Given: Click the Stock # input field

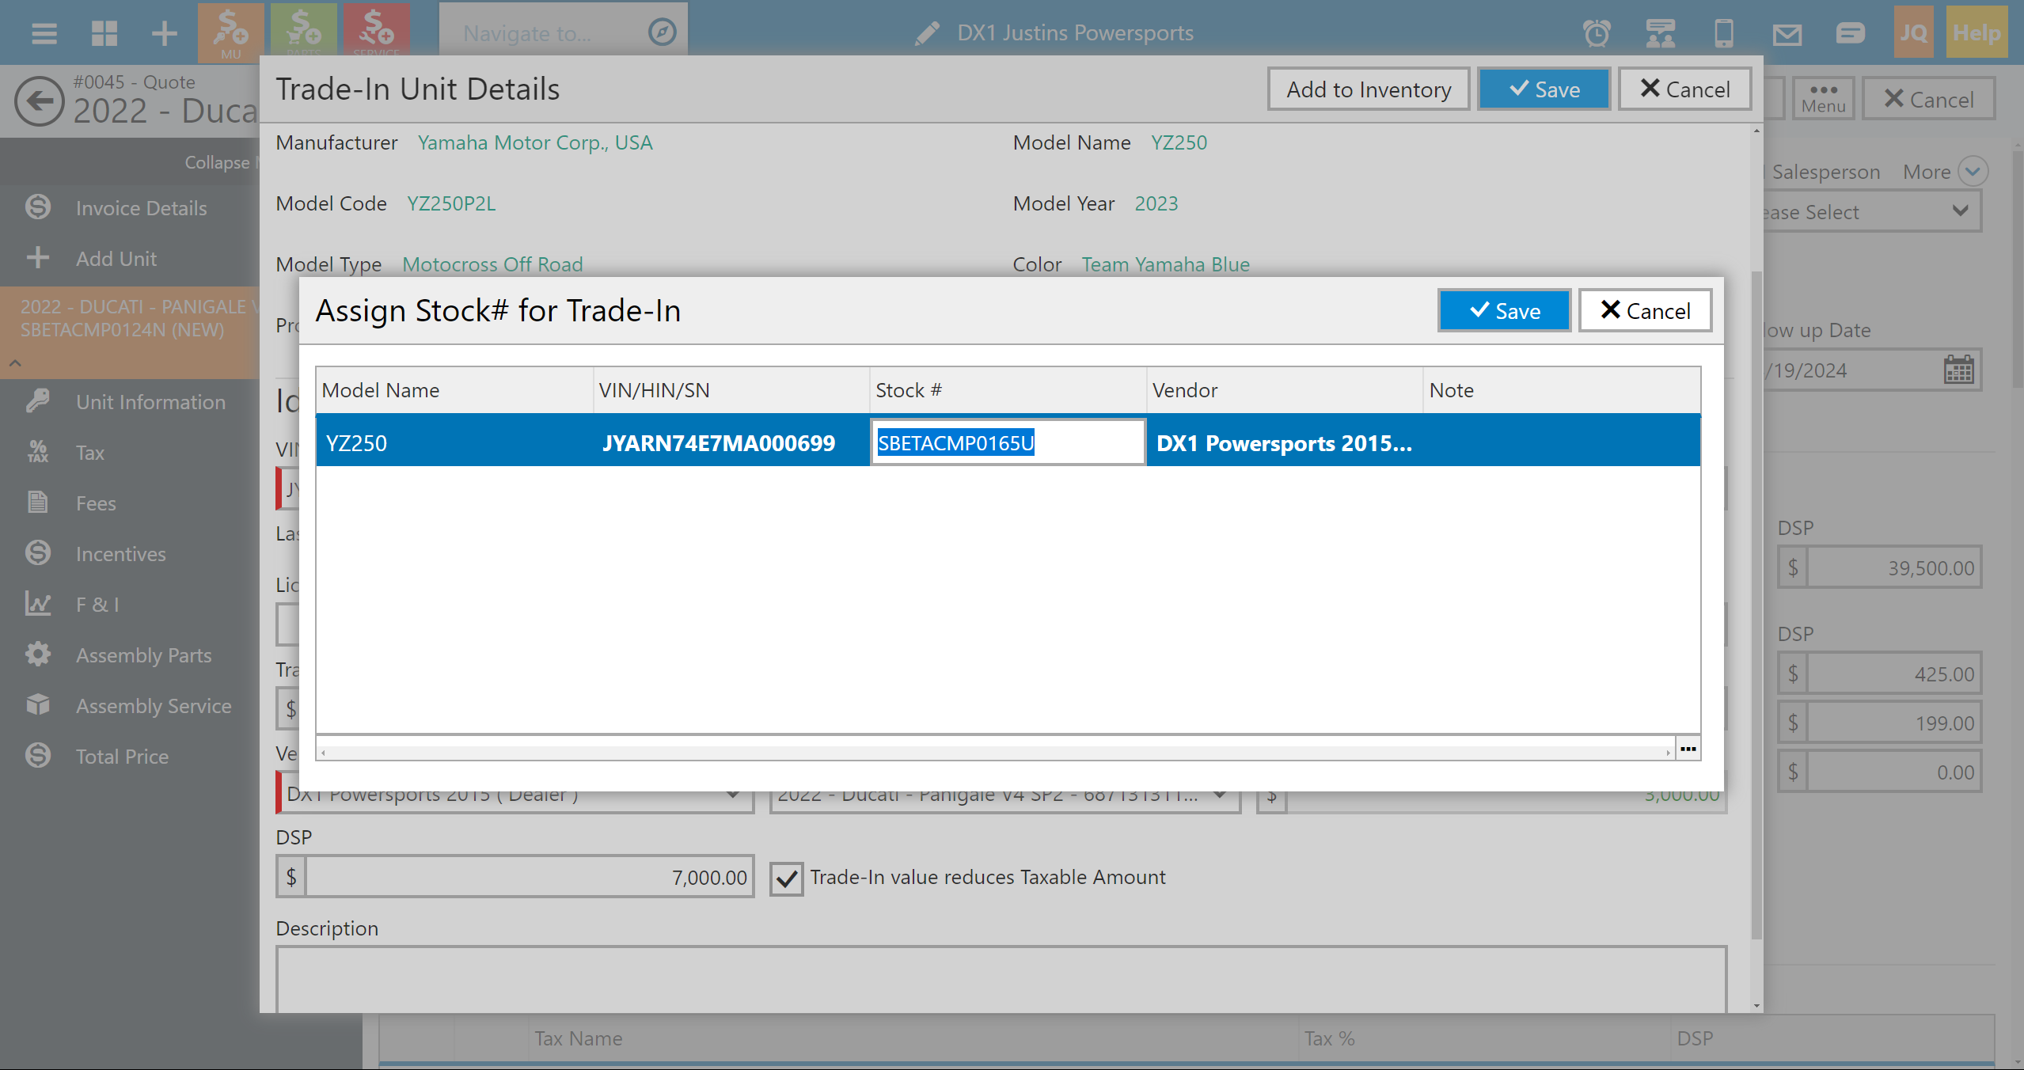Looking at the screenshot, I should pos(1007,443).
